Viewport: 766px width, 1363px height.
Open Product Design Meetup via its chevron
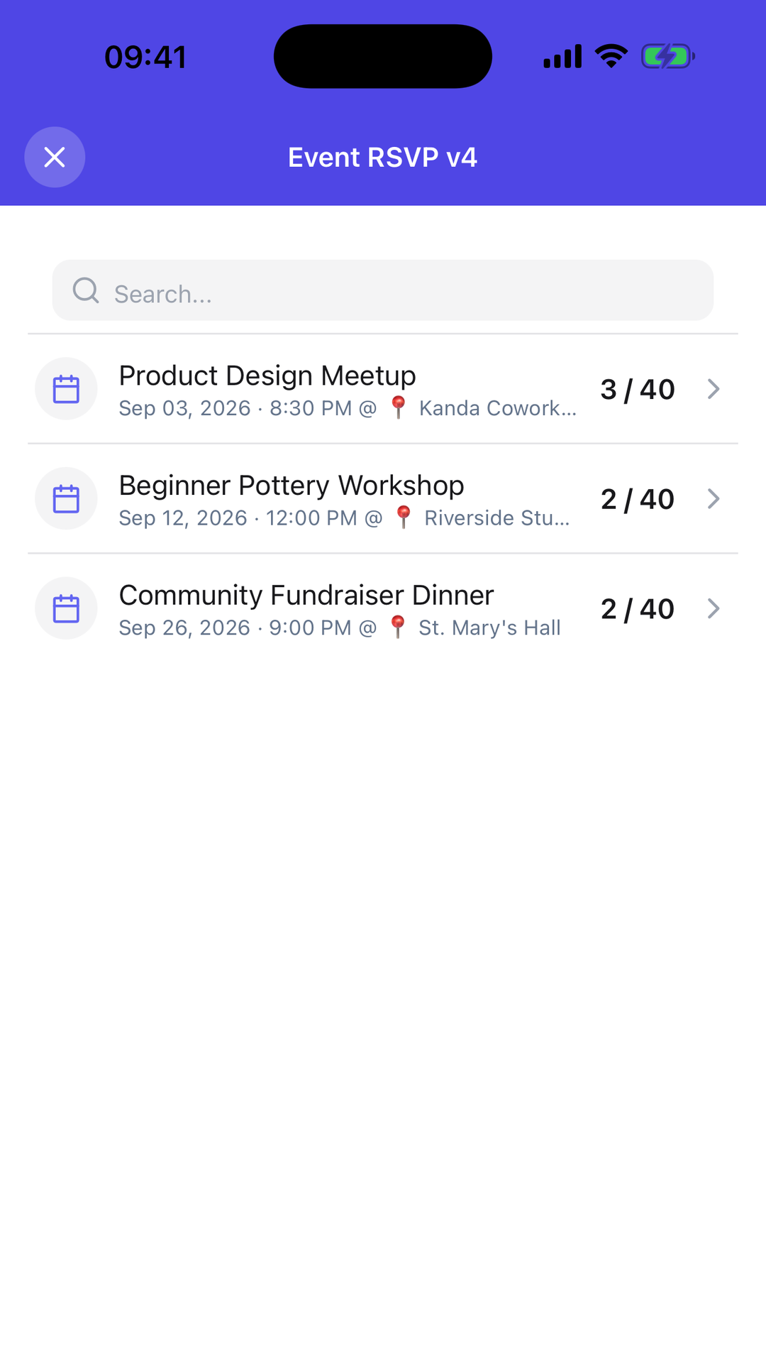714,389
